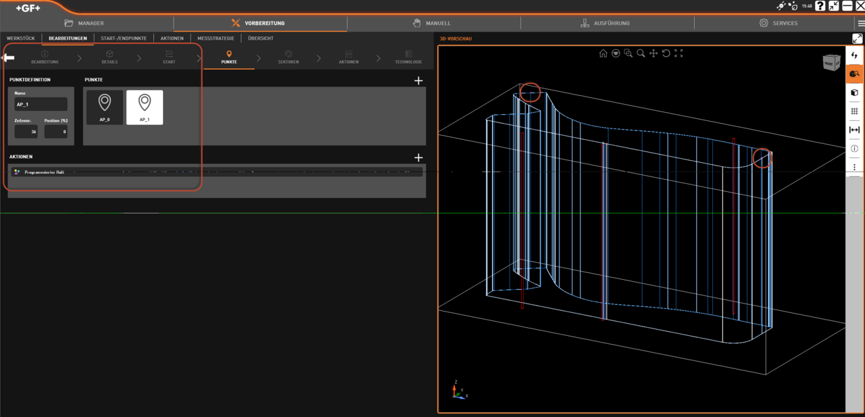Add a new action with Aktionen plus button
This screenshot has height=417, width=865.
click(x=418, y=157)
